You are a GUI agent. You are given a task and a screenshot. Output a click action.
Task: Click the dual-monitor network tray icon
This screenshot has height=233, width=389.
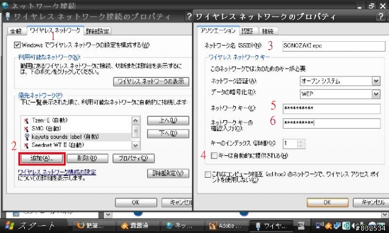[337, 226]
